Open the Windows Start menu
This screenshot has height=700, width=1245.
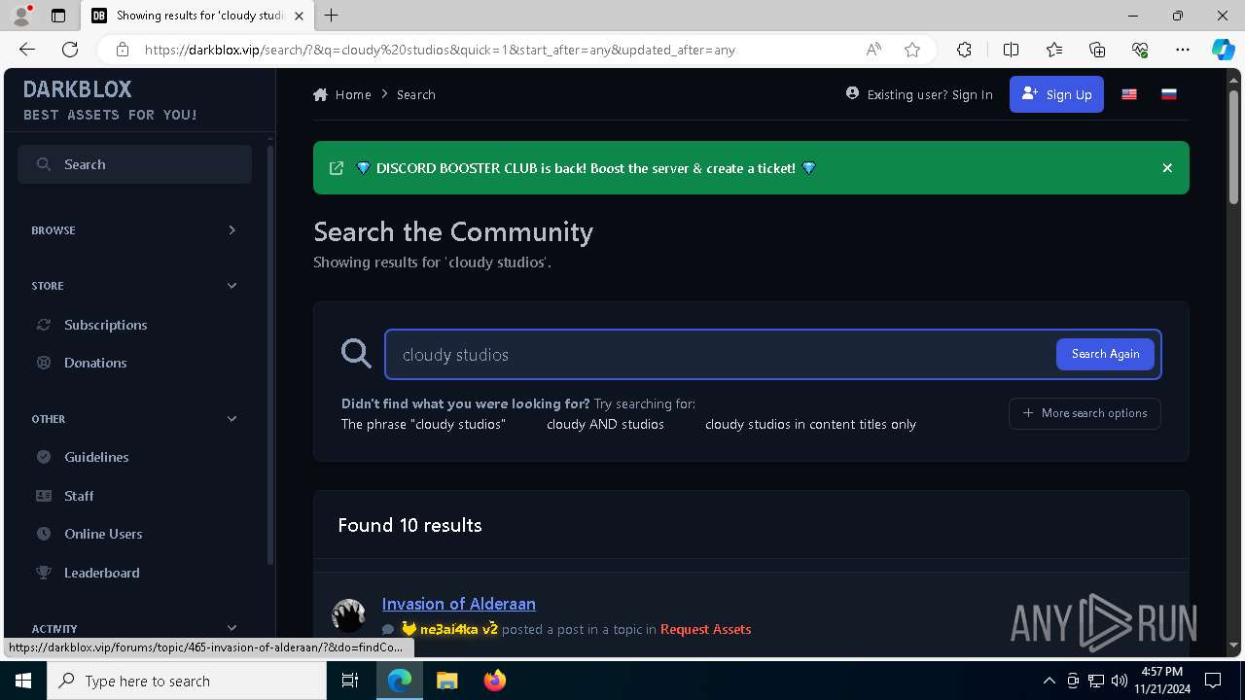click(23, 681)
